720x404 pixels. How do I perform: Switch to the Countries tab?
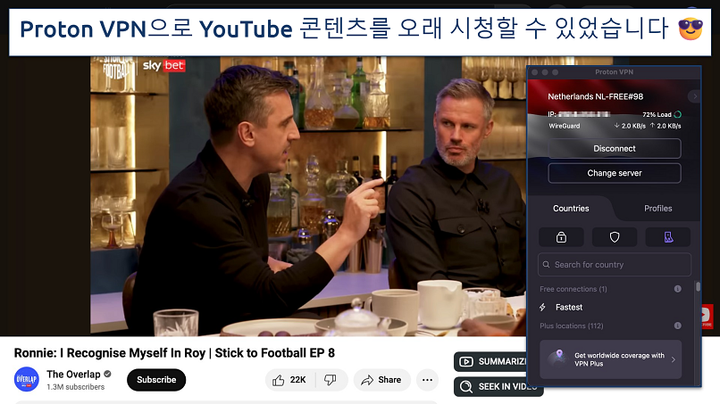571,209
